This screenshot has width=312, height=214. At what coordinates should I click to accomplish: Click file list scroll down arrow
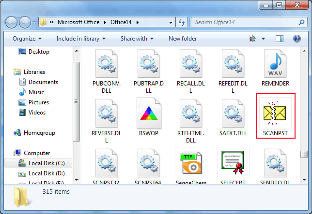click(304, 180)
